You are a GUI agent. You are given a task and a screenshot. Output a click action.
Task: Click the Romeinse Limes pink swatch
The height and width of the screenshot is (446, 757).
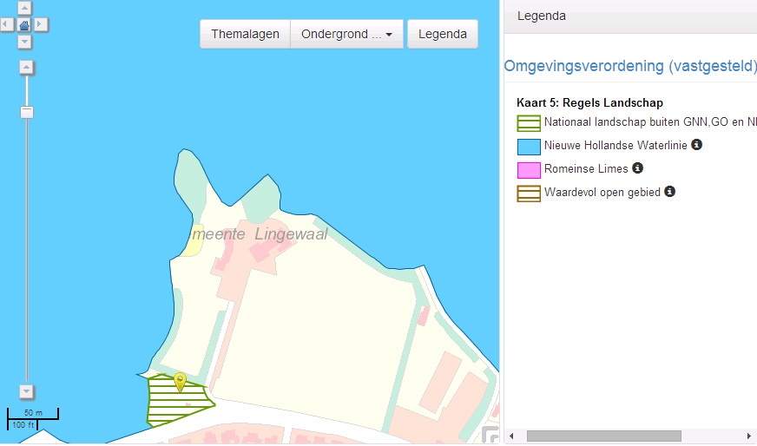(529, 170)
